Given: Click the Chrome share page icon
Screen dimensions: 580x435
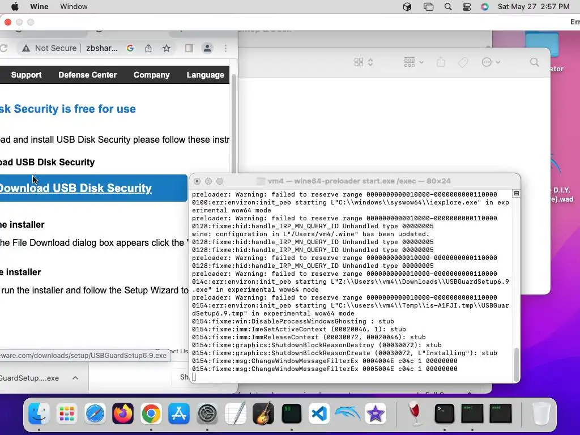Looking at the screenshot, I should (x=148, y=49).
